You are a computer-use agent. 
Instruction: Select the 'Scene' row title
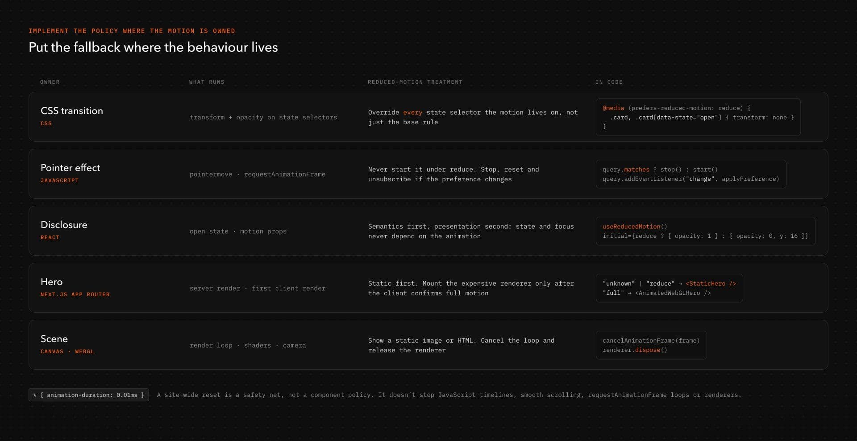(x=54, y=339)
